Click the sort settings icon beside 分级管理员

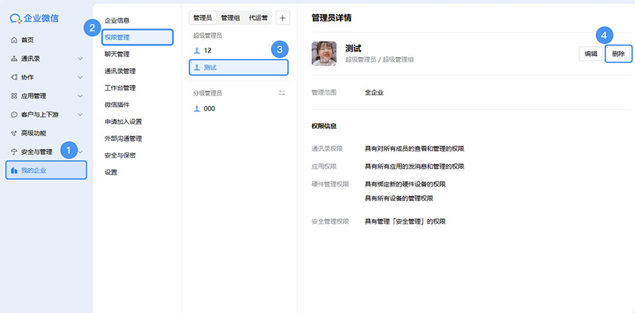pos(282,93)
